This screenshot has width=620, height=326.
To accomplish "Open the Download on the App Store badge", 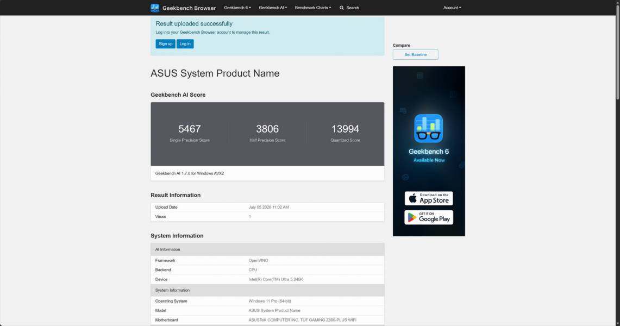I will 429,198.
